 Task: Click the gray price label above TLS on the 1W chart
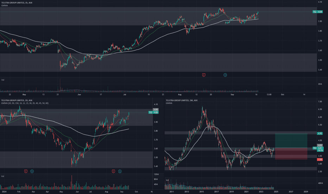(x=320, y=145)
